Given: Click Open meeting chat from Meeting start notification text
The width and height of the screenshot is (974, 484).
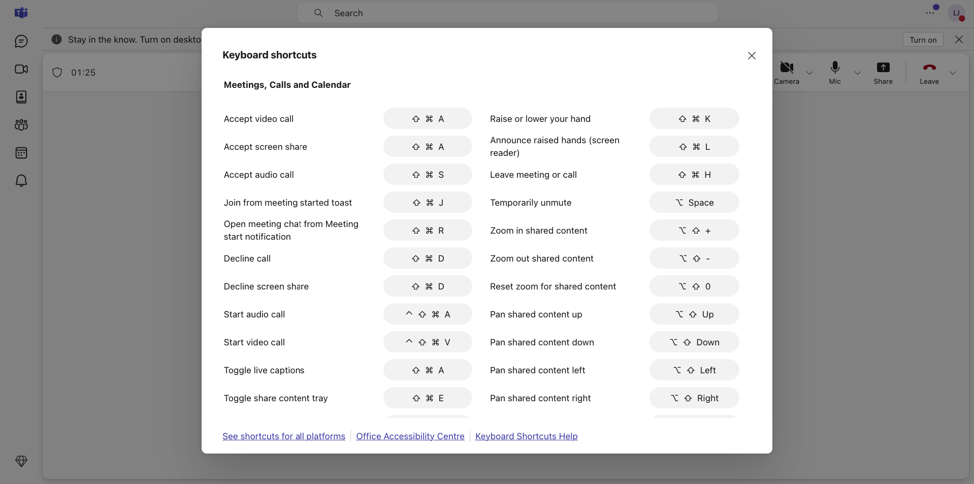Looking at the screenshot, I should 291,230.
